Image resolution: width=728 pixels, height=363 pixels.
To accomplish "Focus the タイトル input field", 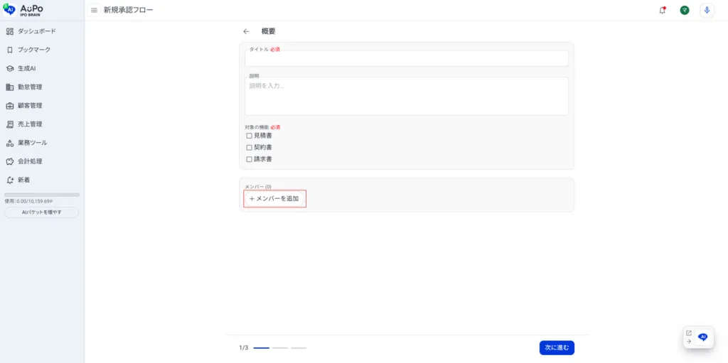I will coord(407,58).
